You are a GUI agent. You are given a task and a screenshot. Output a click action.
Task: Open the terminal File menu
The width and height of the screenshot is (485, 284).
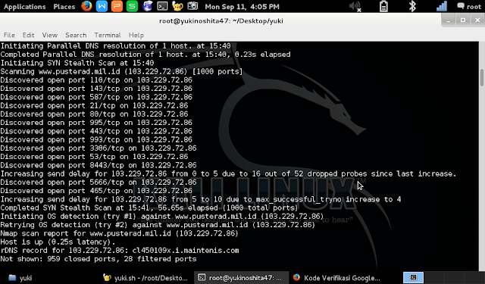point(9,36)
